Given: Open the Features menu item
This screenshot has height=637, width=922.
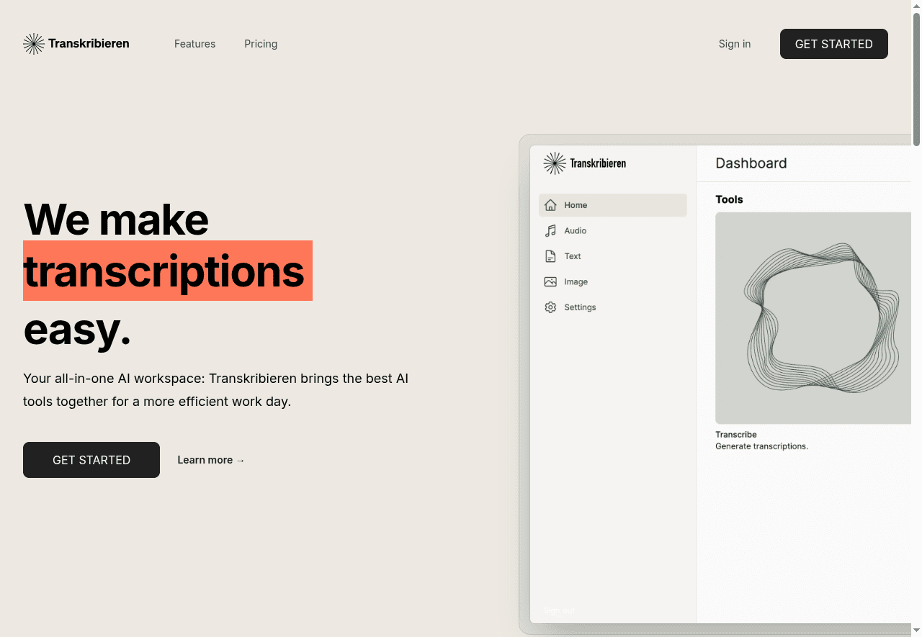Looking at the screenshot, I should tap(194, 44).
